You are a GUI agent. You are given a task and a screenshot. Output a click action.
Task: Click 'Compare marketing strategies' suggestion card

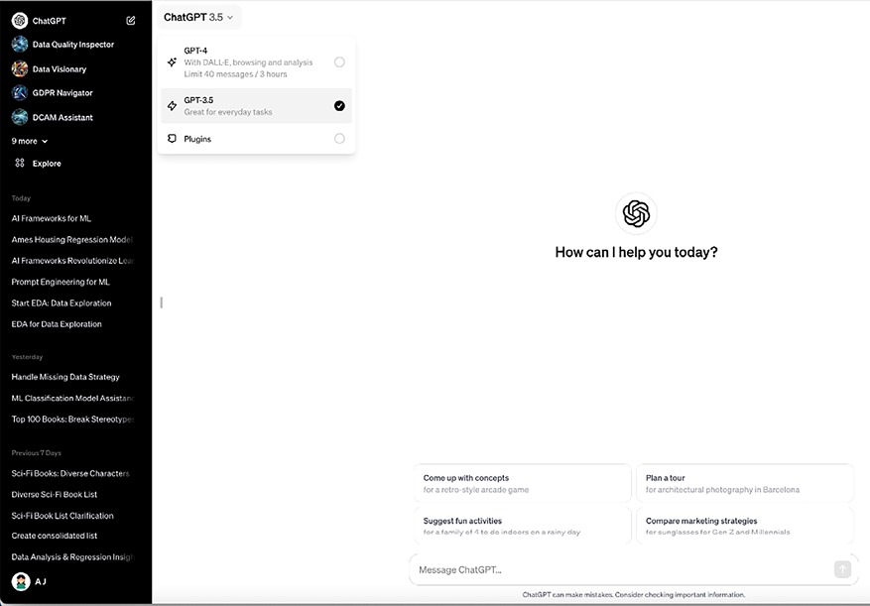(x=745, y=526)
